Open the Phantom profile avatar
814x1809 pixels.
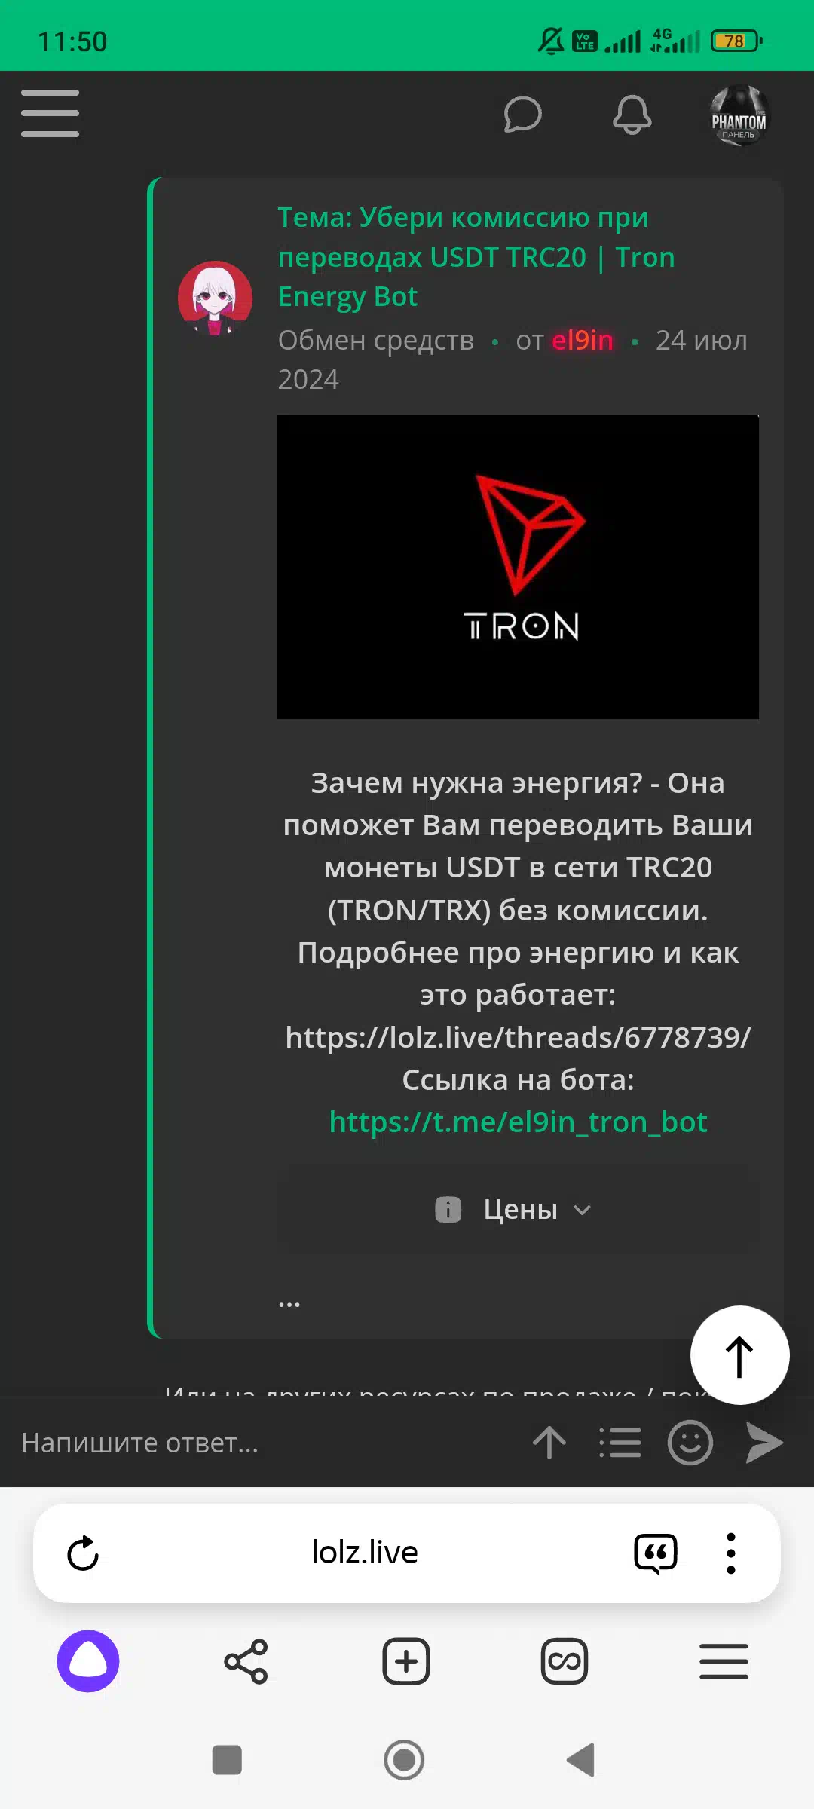coord(739,115)
